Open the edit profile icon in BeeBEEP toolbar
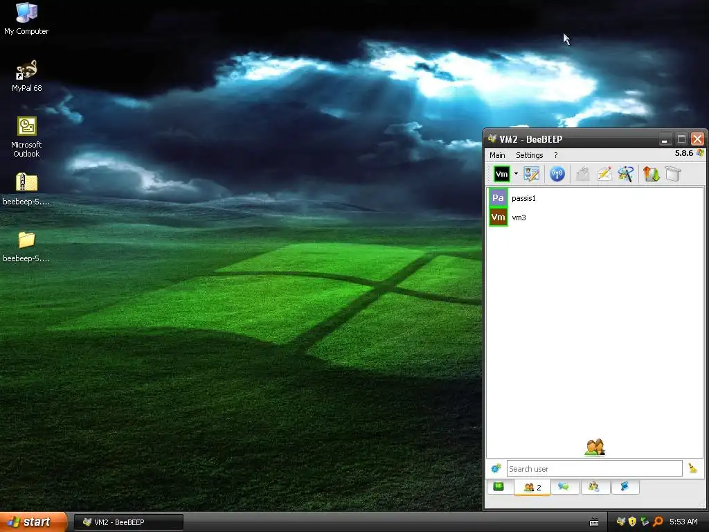 [x=531, y=174]
